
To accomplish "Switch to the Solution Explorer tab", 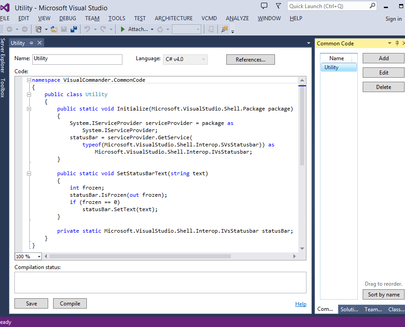I will click(350, 309).
